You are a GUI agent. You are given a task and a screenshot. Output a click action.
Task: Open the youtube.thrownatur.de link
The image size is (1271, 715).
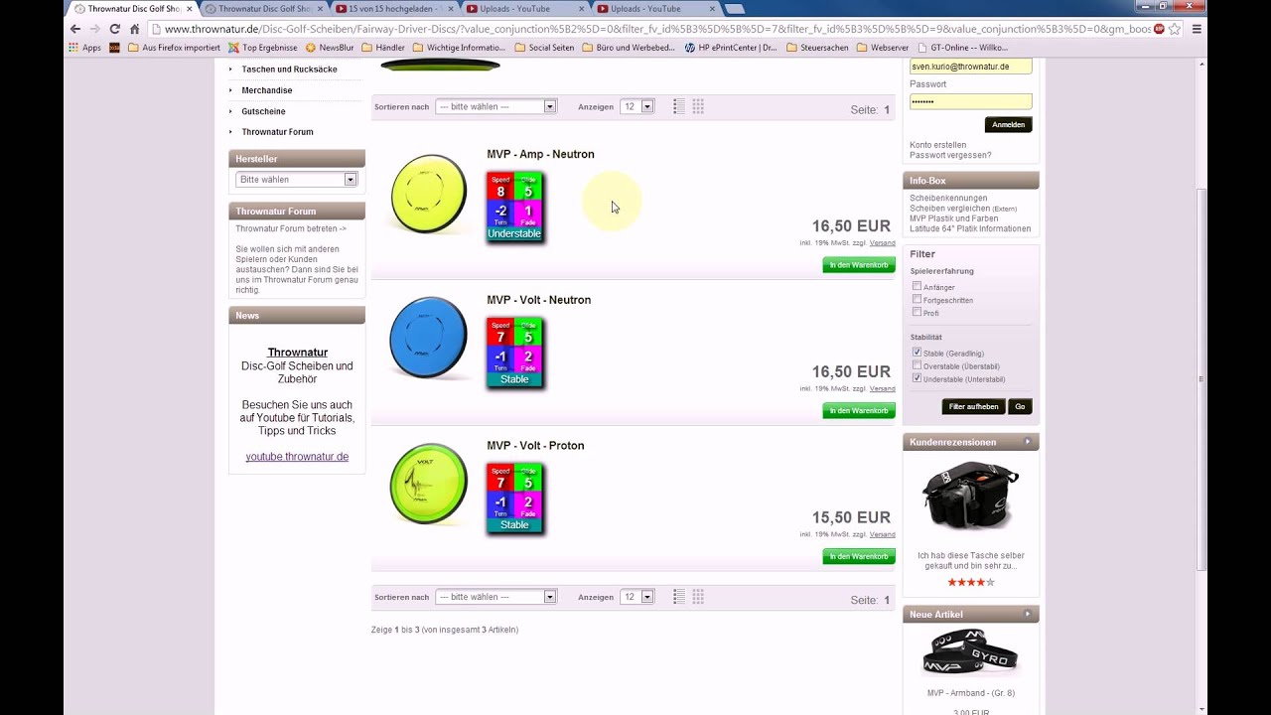tap(297, 457)
